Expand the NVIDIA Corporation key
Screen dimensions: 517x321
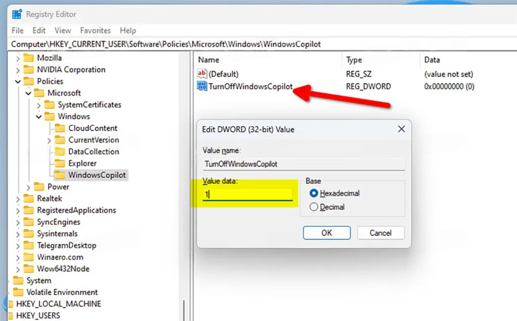[18, 70]
